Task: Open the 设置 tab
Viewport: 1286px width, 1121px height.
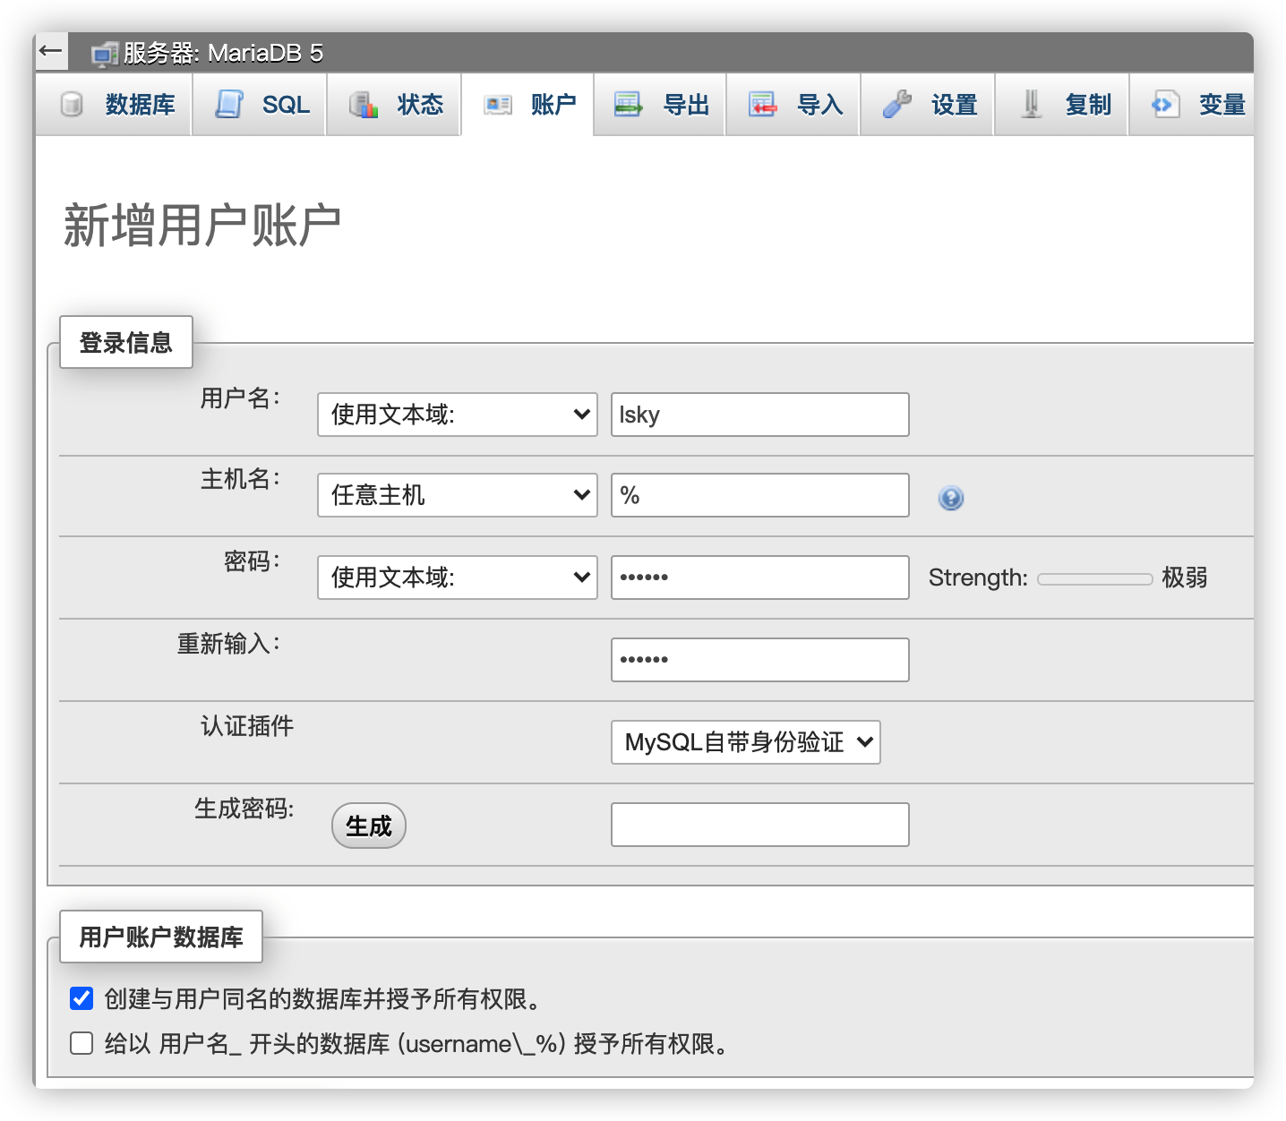Action: click(928, 105)
